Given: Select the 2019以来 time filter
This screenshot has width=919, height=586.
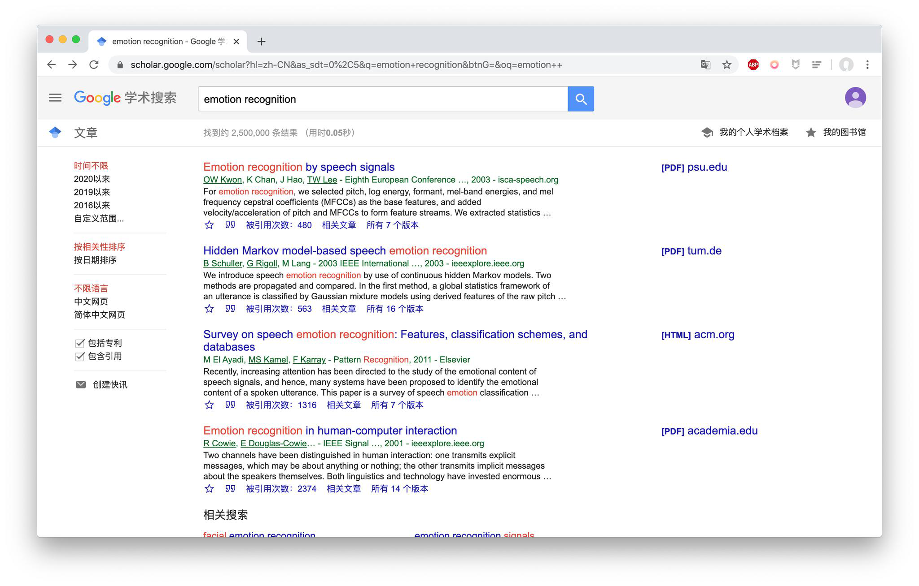Looking at the screenshot, I should click(92, 192).
